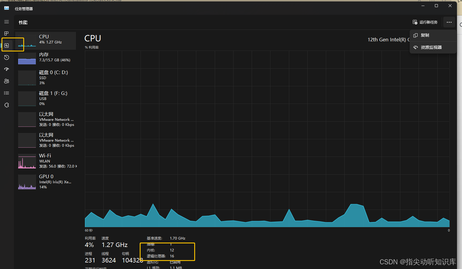This screenshot has width=462, height=269.
Task: Open the Services page puzzle icon
Action: [6, 105]
